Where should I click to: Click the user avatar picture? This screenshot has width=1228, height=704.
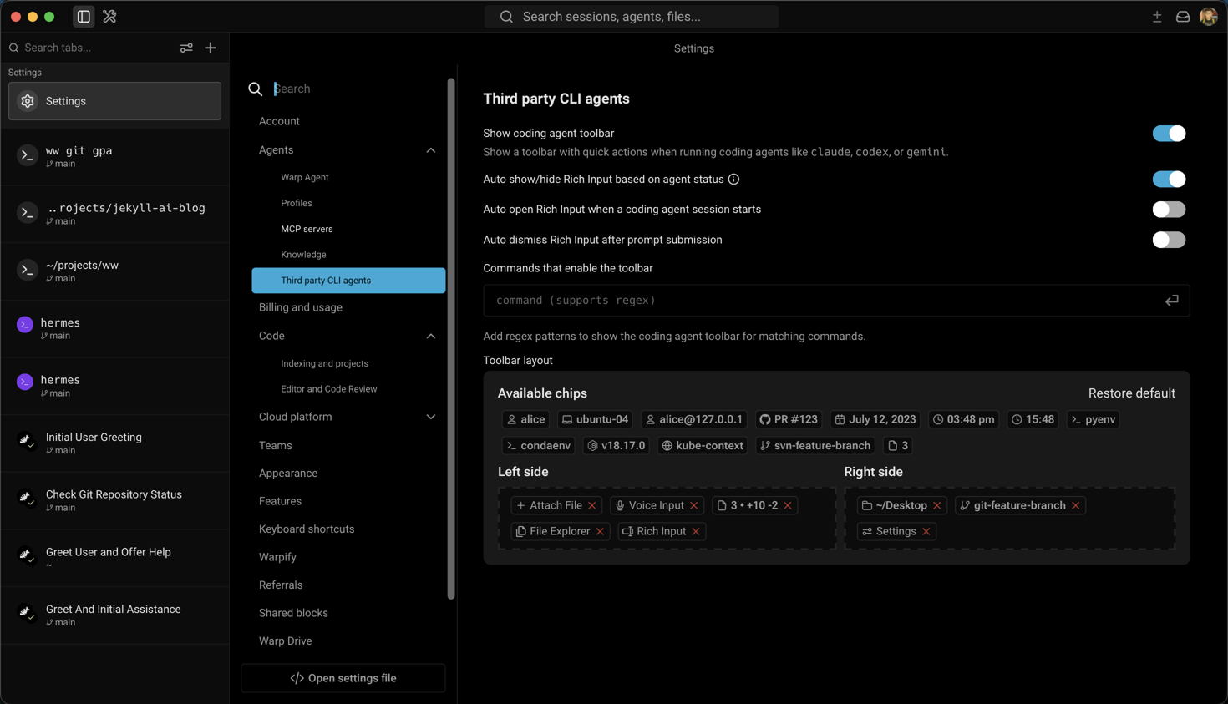click(1209, 17)
